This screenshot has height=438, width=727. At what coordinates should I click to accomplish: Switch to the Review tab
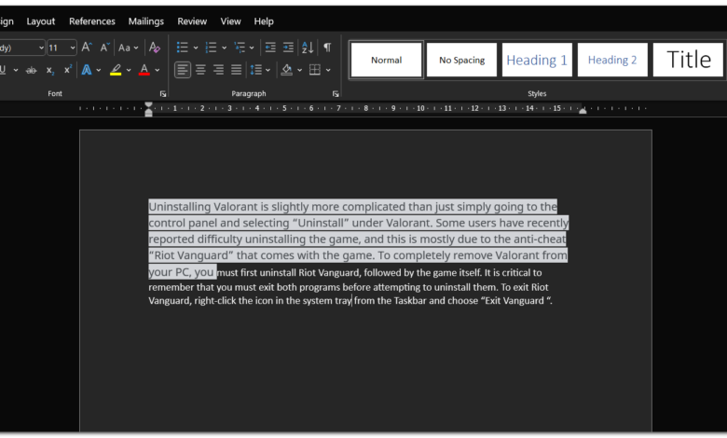pyautogui.click(x=192, y=21)
